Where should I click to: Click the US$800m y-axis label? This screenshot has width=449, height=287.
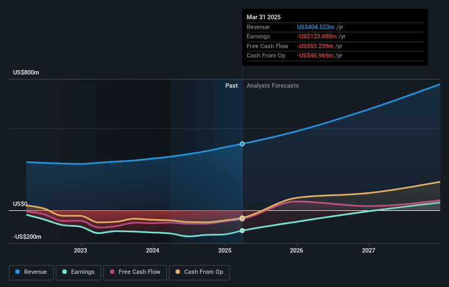pyautogui.click(x=26, y=72)
